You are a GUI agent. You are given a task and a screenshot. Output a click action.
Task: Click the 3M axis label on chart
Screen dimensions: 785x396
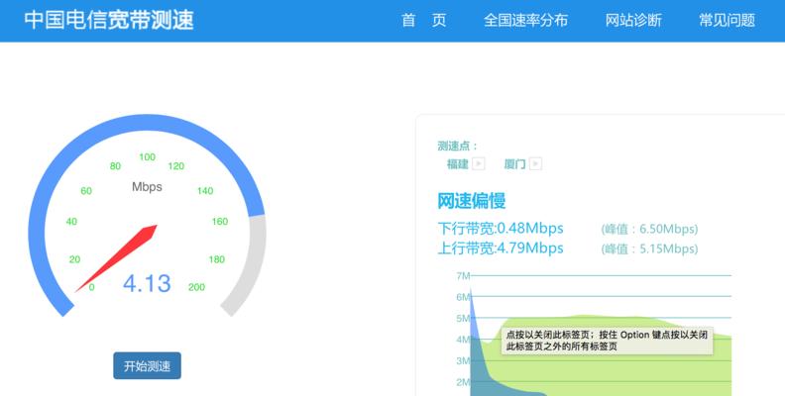coord(463,360)
